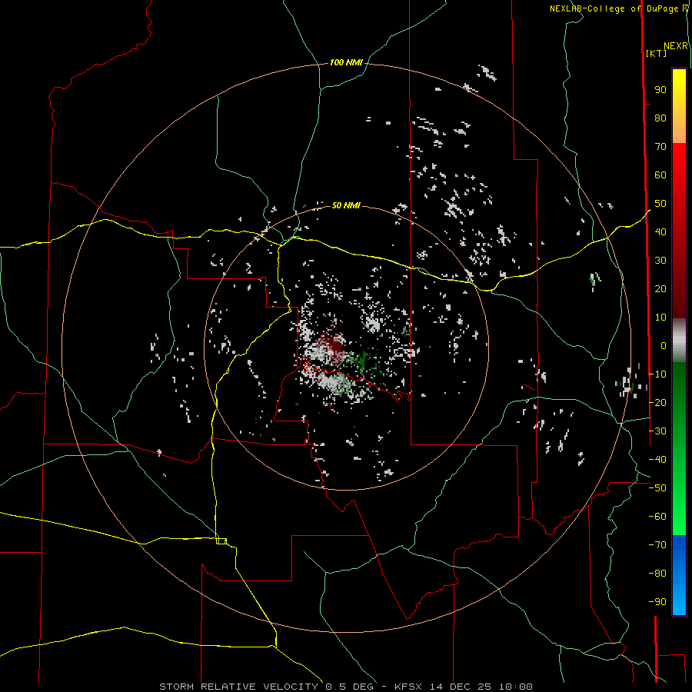Select the -70 value on velocity scale
The height and width of the screenshot is (692, 692).
[x=657, y=545]
